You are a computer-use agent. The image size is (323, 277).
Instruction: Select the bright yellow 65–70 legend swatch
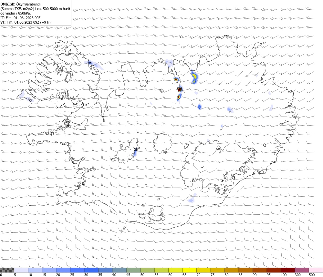pos(190,270)
